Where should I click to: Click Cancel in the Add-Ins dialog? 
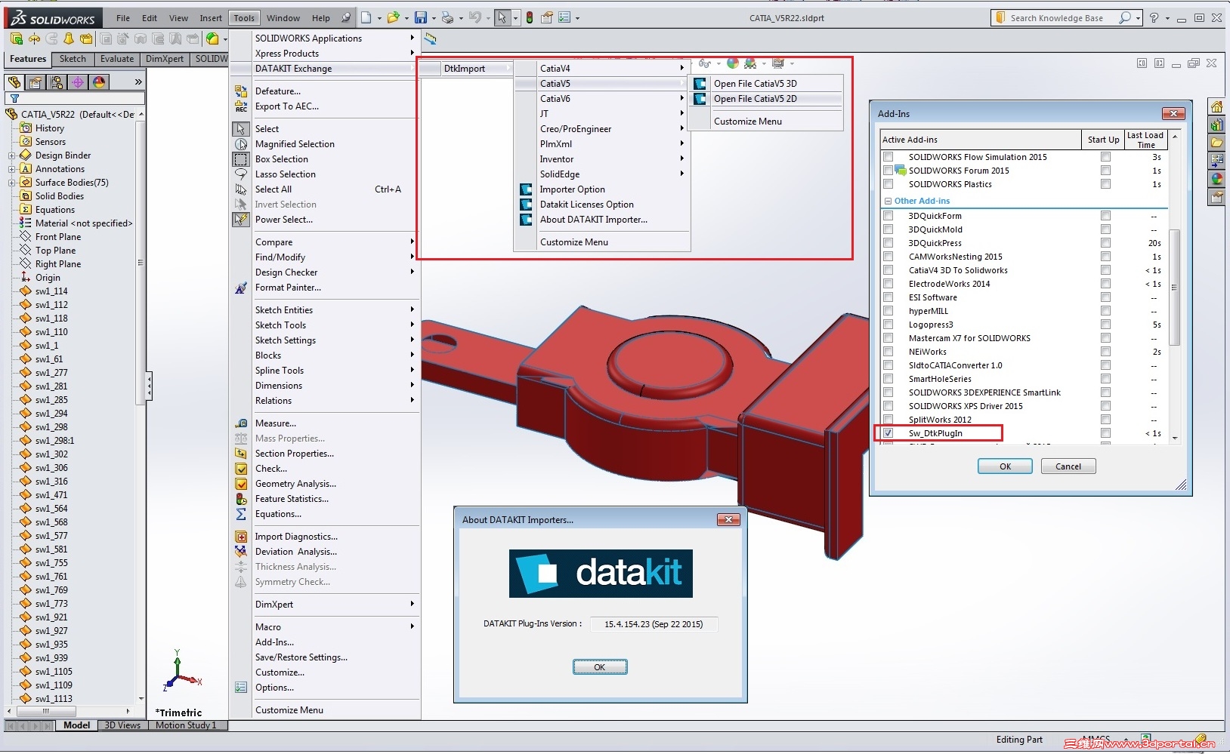(x=1068, y=466)
